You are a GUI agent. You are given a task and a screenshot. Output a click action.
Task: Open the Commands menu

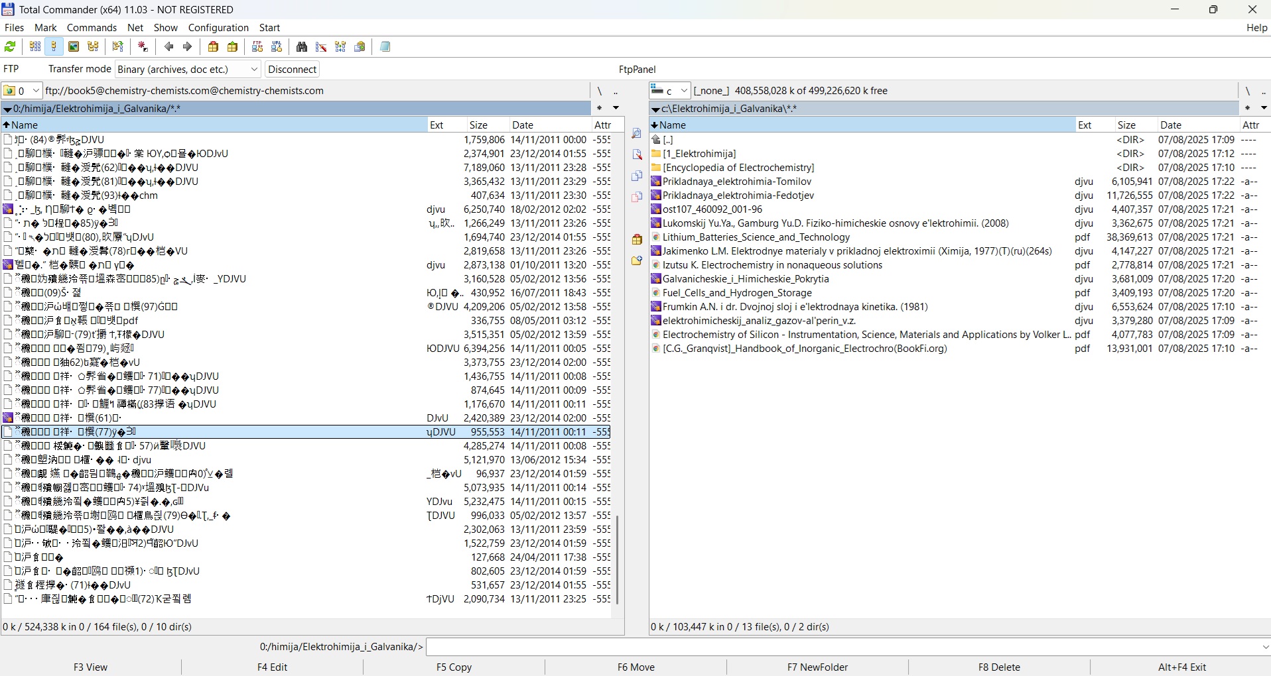(x=92, y=28)
